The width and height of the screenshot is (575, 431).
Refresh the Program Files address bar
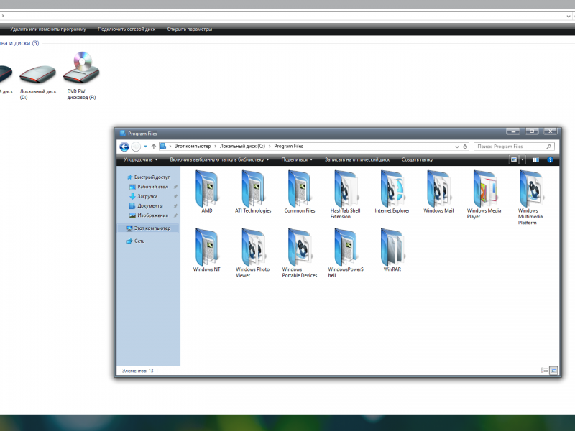pos(465,147)
